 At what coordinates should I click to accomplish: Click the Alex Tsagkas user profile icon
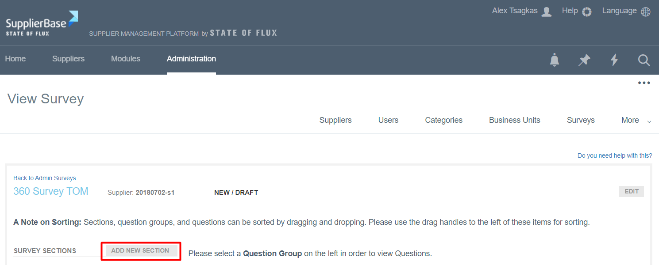coord(547,11)
